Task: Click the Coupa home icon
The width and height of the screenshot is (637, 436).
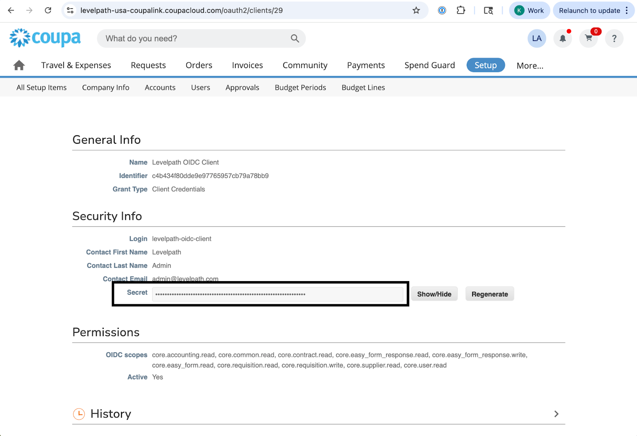Action: (19, 65)
